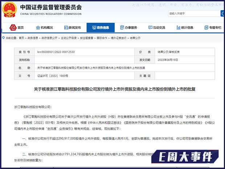Click document number 证监许可〔2022〕1860号

pyautogui.click(x=53, y=76)
